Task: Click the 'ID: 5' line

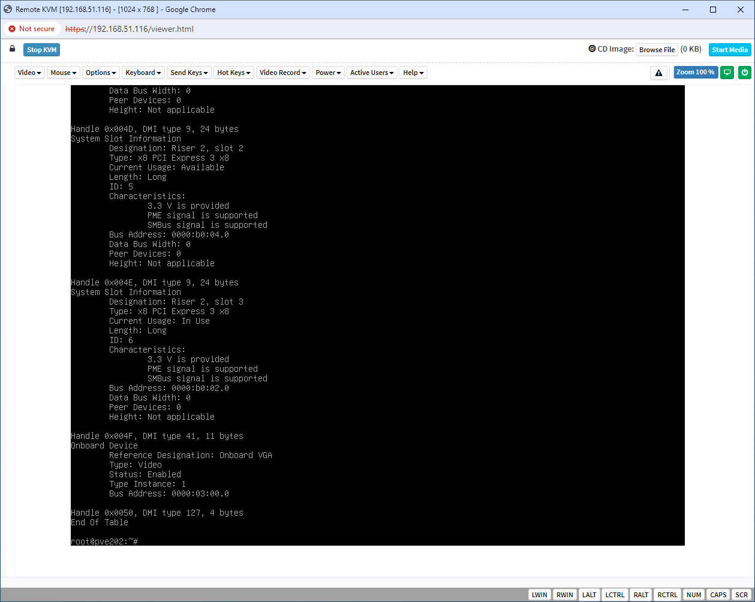Action: point(121,186)
